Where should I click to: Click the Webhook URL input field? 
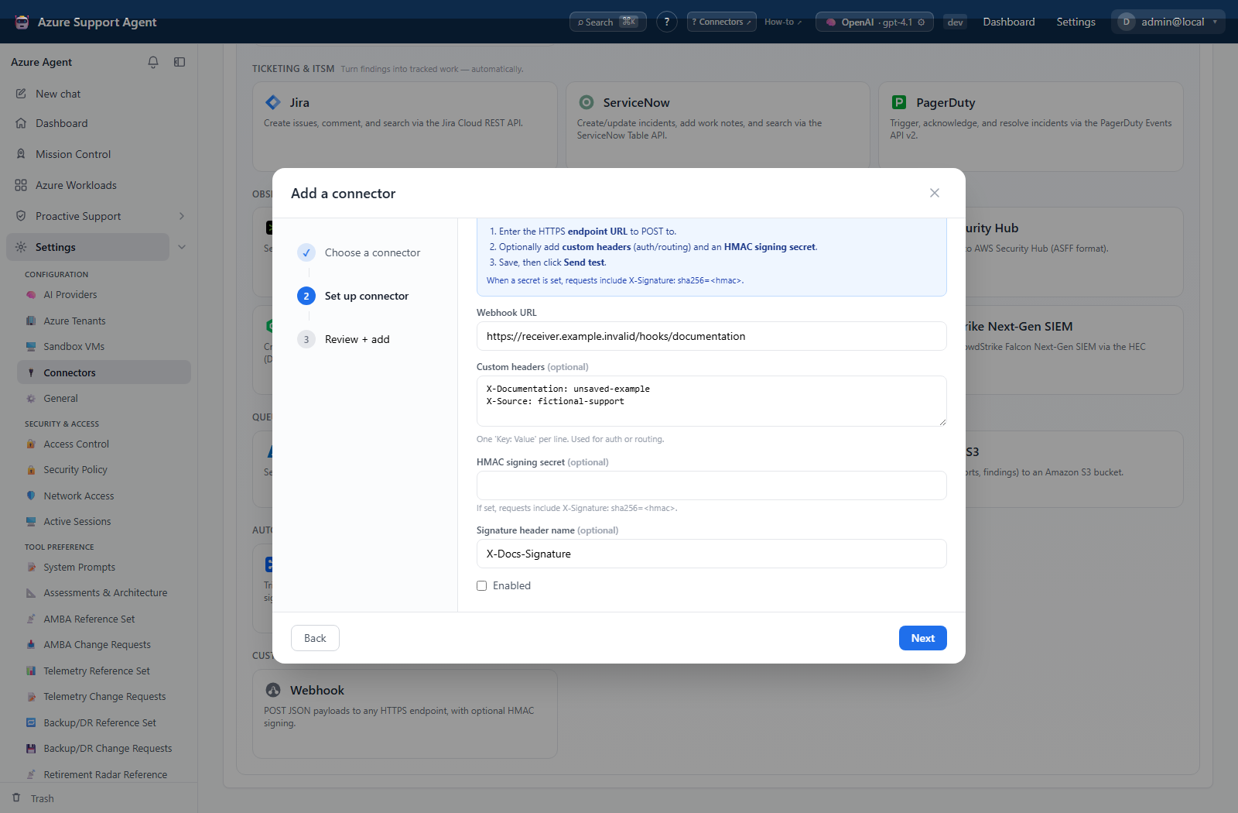tap(712, 336)
